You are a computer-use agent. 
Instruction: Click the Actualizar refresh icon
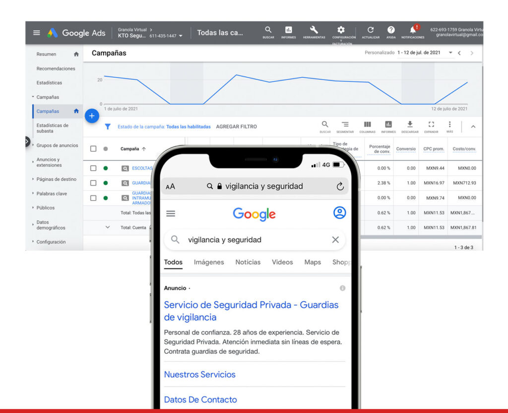(x=370, y=30)
